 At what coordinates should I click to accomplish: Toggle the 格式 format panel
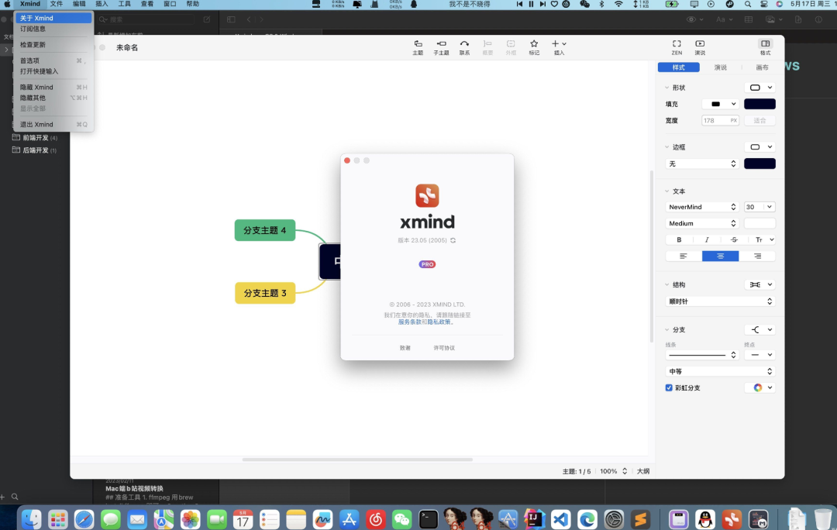point(765,47)
